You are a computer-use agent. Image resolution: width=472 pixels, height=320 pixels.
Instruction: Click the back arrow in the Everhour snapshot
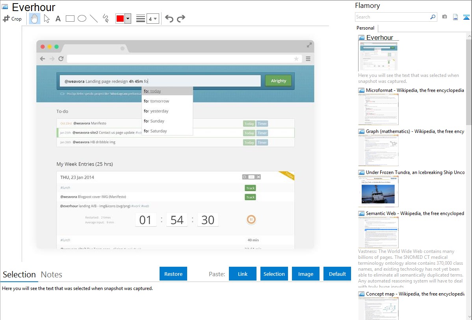coord(43,59)
